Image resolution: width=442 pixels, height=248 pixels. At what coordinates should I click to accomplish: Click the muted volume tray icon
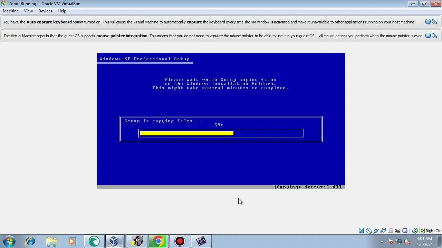[407, 241]
